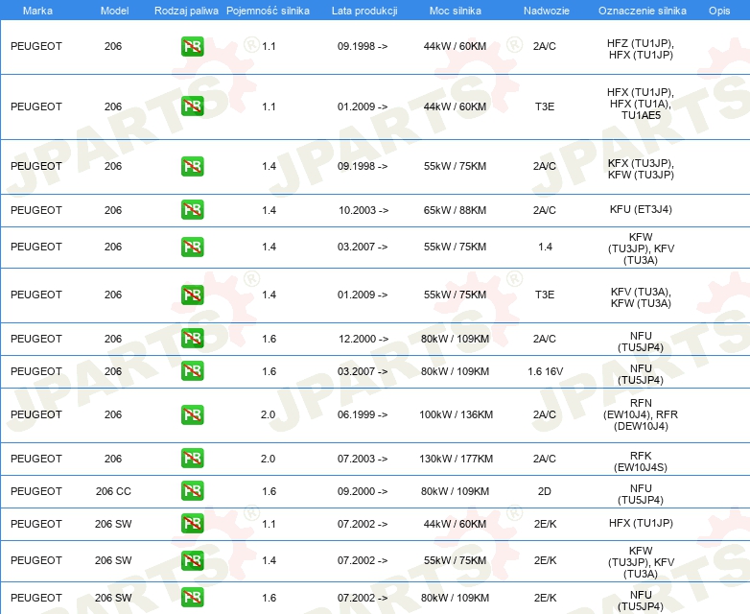Click the RFN (EW10J4), RFR (DEW10J4) engine cell
The height and width of the screenshot is (614, 750).
coord(641,414)
